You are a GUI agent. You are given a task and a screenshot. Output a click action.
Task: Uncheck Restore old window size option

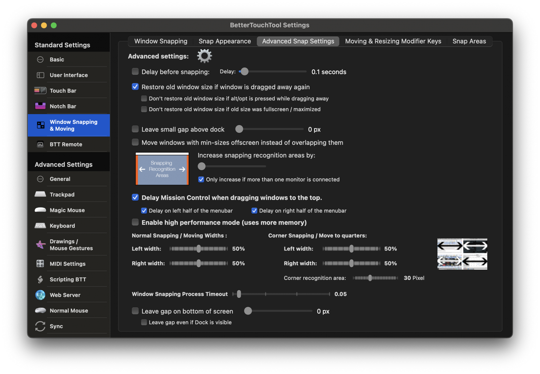[x=135, y=87]
